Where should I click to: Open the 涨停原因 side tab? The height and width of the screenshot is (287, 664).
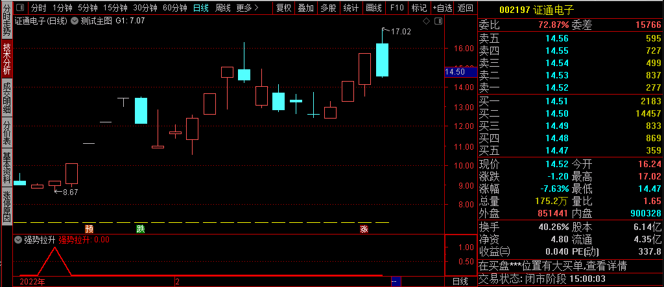coord(6,207)
